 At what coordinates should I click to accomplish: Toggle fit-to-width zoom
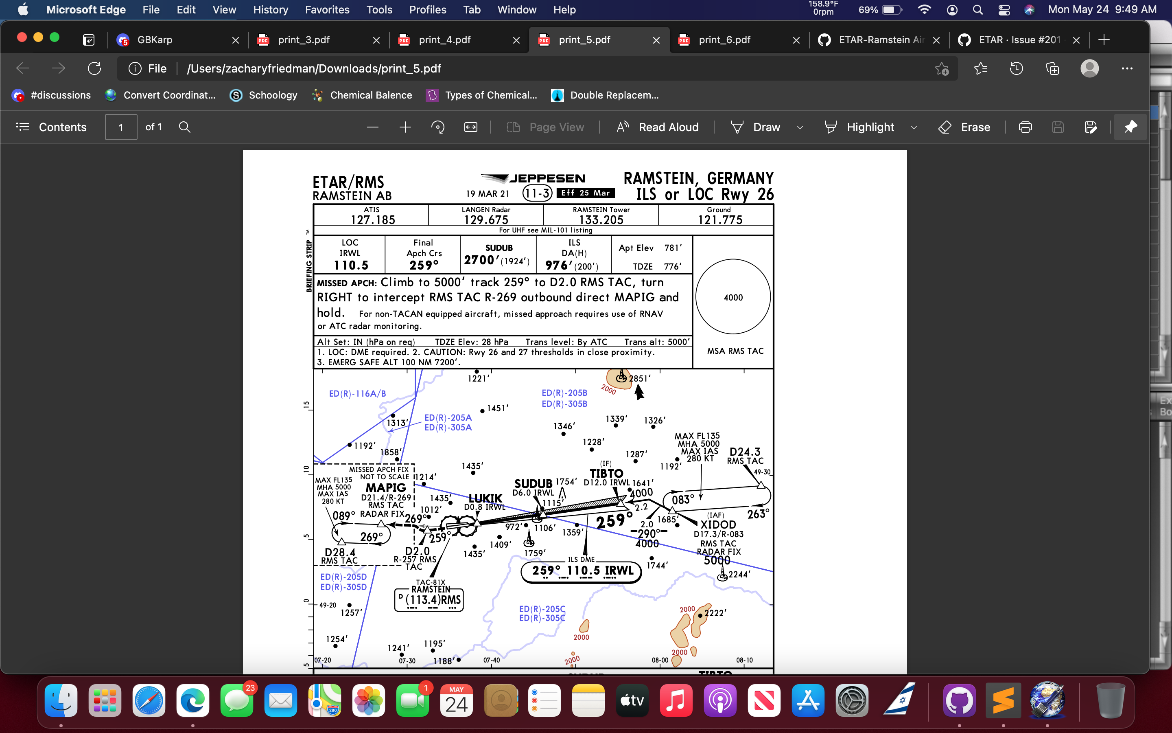pyautogui.click(x=470, y=127)
